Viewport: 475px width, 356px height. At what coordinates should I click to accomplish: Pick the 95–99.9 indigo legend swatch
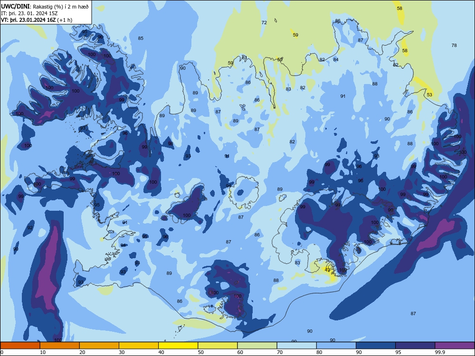coord(415,346)
